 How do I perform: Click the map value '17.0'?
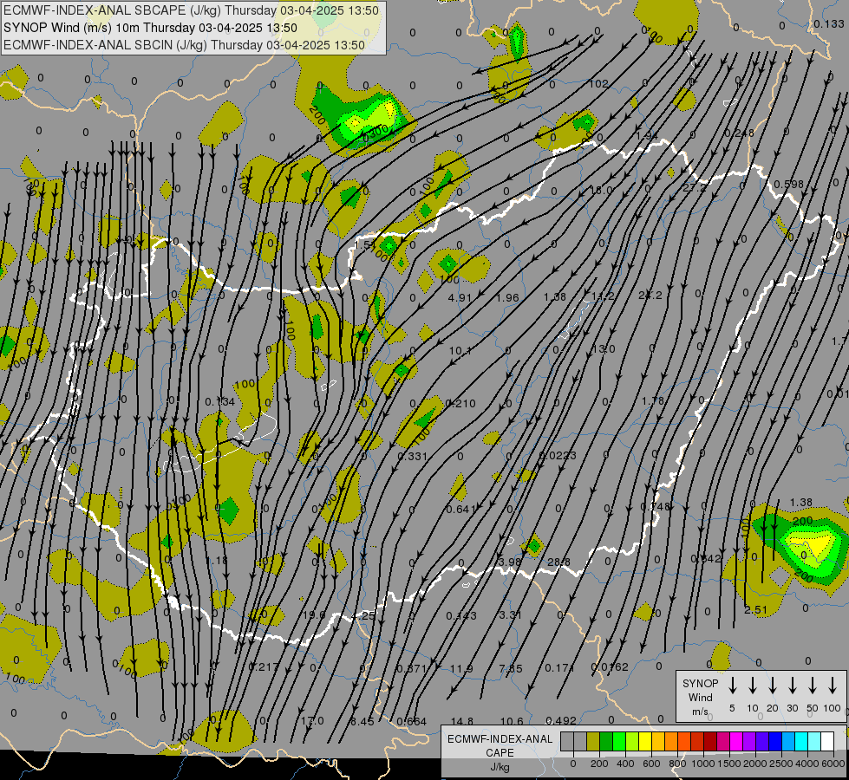312,721
